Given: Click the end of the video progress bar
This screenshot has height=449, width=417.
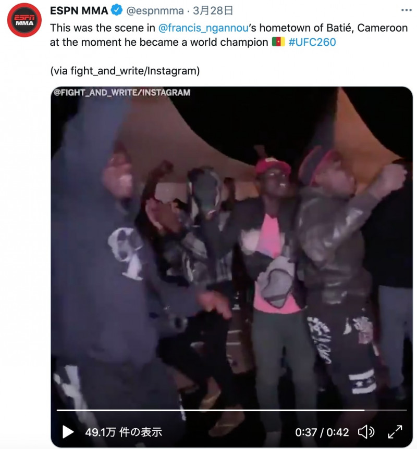Looking at the screenshot, I should tap(406, 410).
